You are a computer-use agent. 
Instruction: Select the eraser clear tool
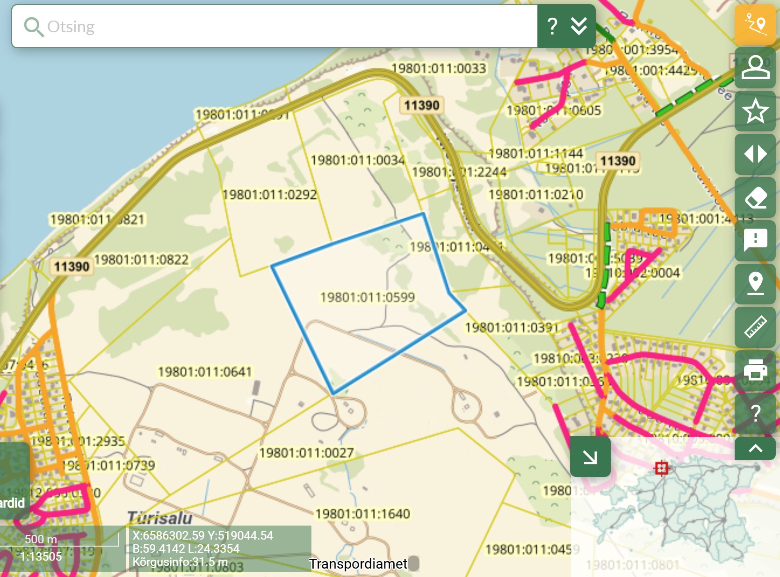755,197
